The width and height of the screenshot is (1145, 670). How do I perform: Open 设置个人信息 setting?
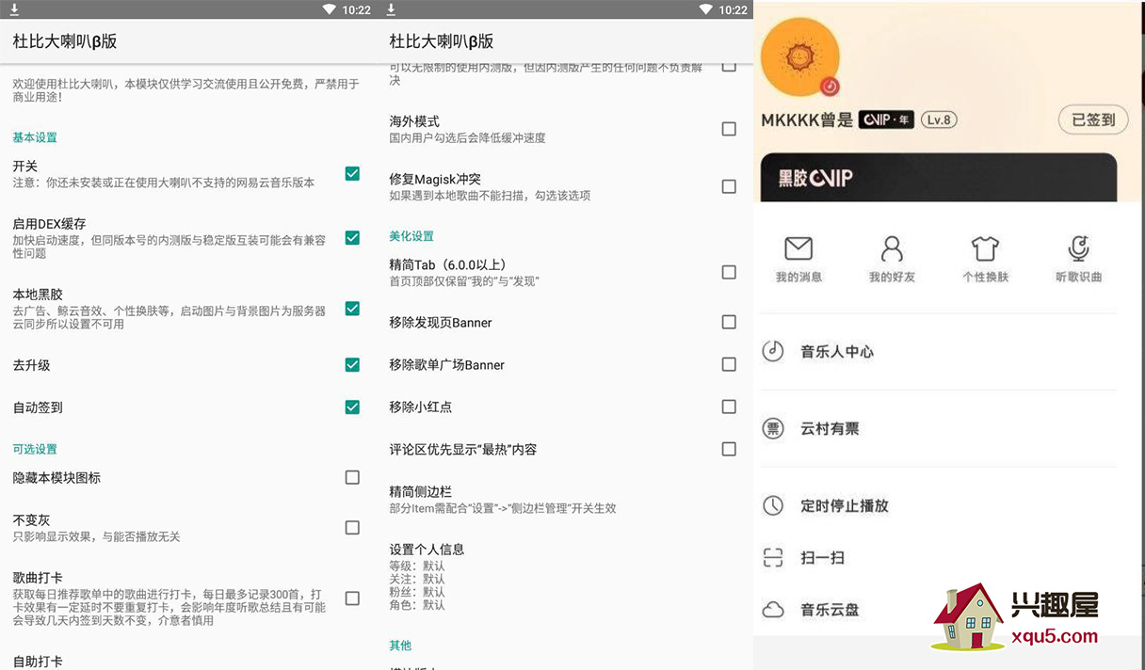tap(565, 577)
